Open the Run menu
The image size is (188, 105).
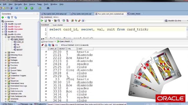coord(26,4)
